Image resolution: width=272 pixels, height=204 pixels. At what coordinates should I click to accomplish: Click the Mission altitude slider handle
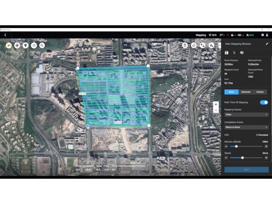click(x=236, y=146)
